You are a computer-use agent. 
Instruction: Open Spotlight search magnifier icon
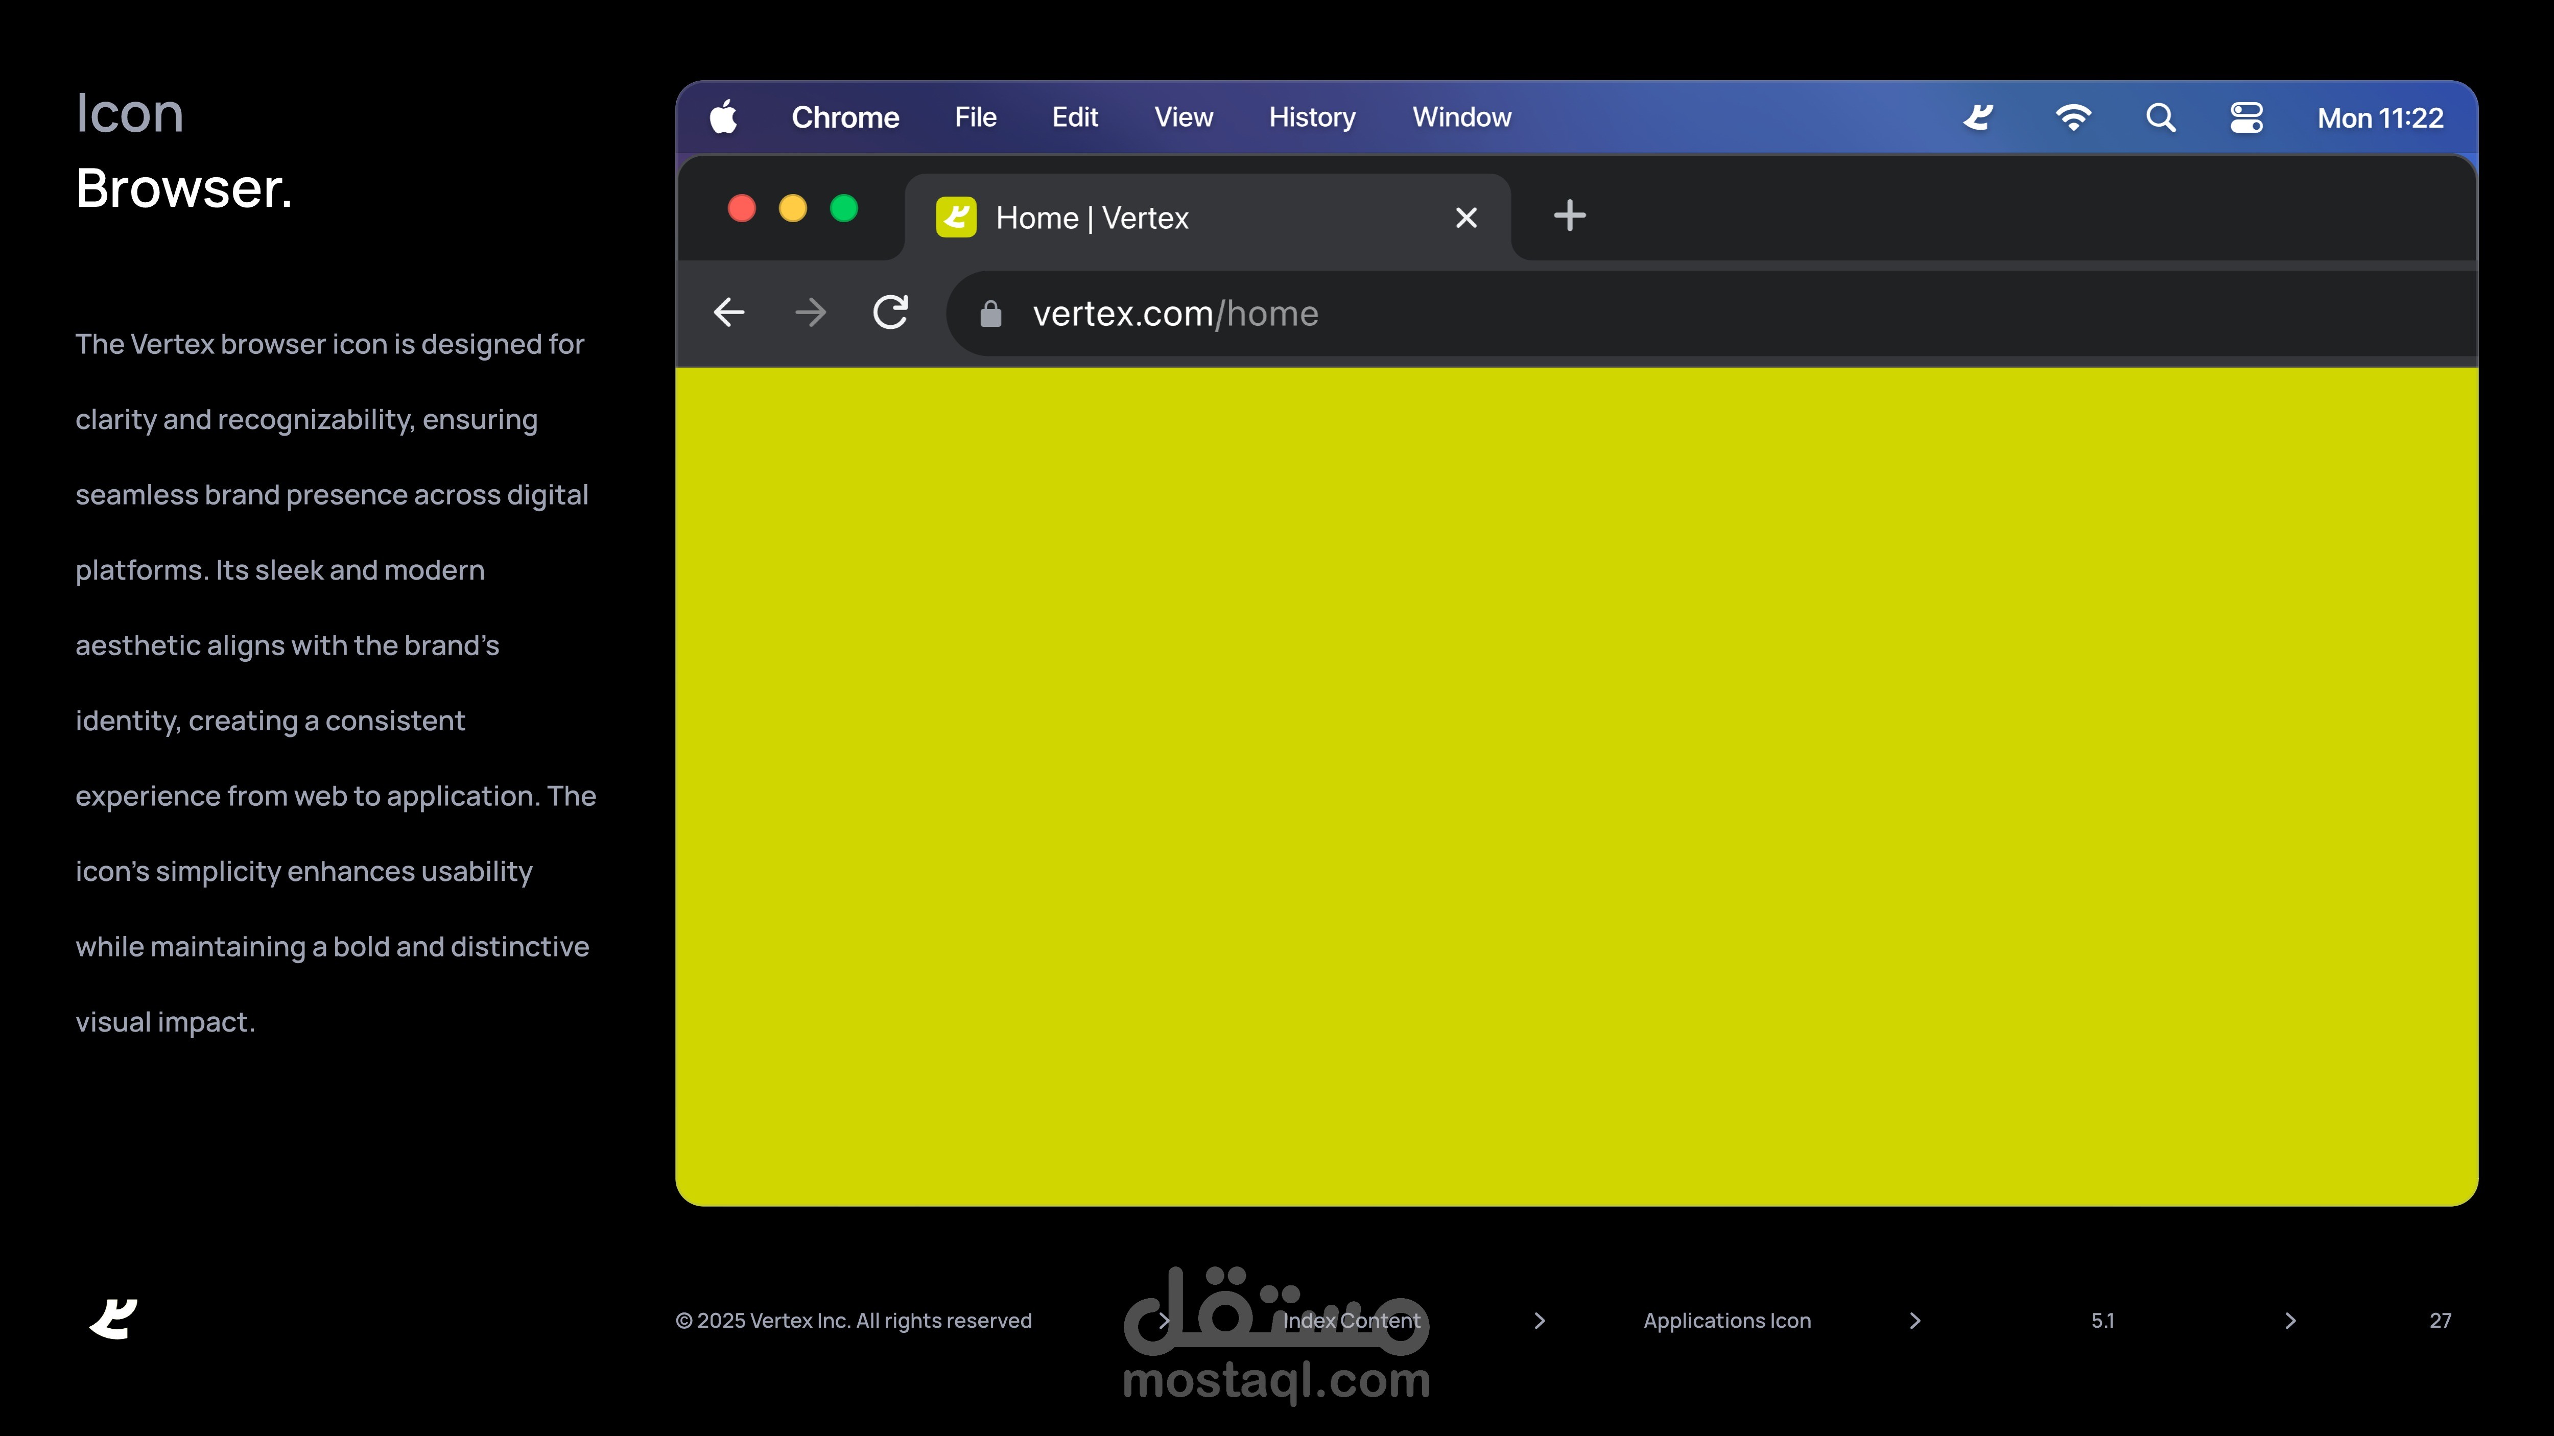click(2160, 118)
